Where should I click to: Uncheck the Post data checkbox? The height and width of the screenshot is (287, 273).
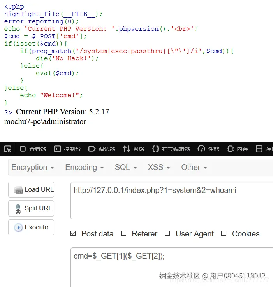73,233
